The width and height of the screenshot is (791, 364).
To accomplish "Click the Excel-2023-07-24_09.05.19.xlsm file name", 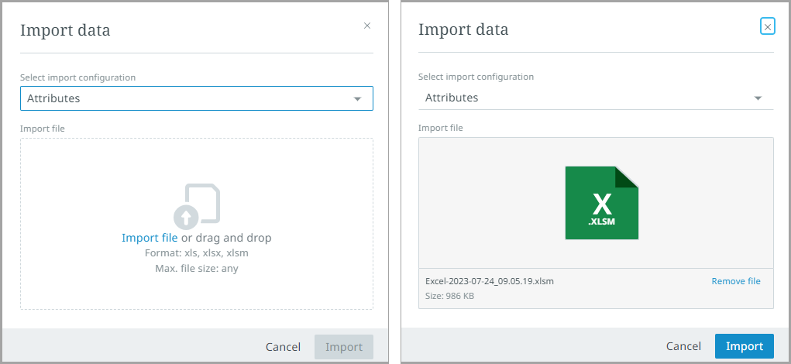I will coord(490,281).
